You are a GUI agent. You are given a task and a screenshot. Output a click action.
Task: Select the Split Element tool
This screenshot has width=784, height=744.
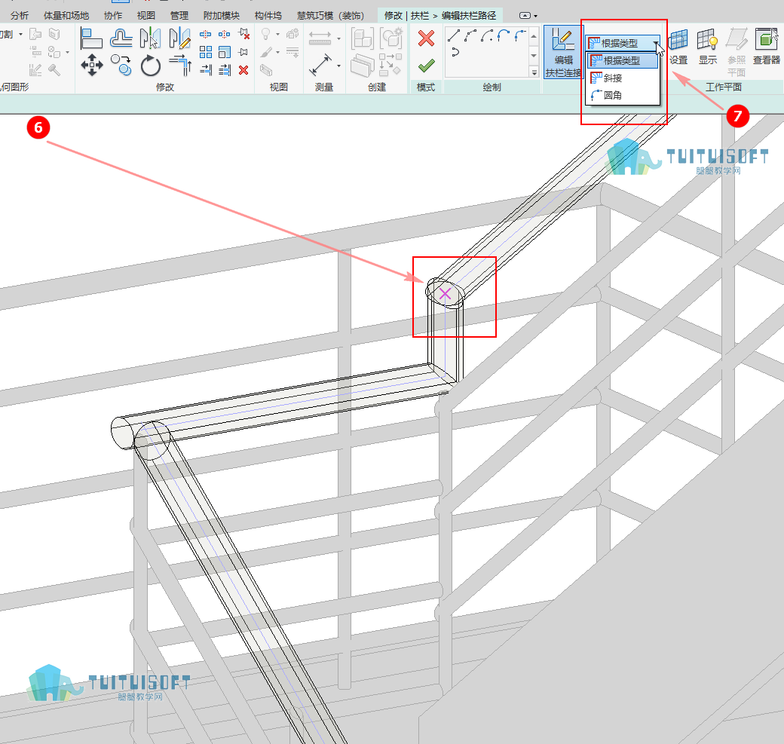click(x=206, y=34)
